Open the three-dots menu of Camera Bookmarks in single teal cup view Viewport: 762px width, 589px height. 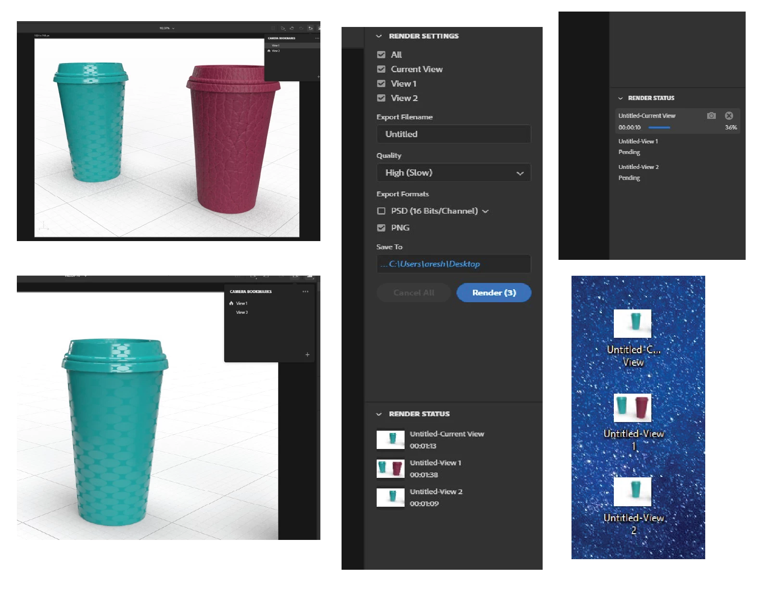tap(305, 292)
